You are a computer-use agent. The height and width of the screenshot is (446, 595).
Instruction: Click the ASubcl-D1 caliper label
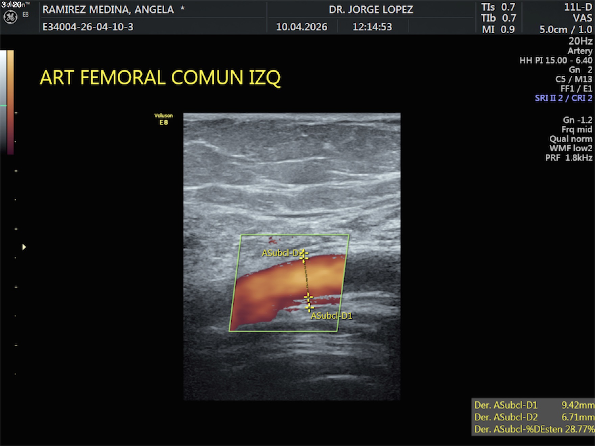(x=332, y=316)
